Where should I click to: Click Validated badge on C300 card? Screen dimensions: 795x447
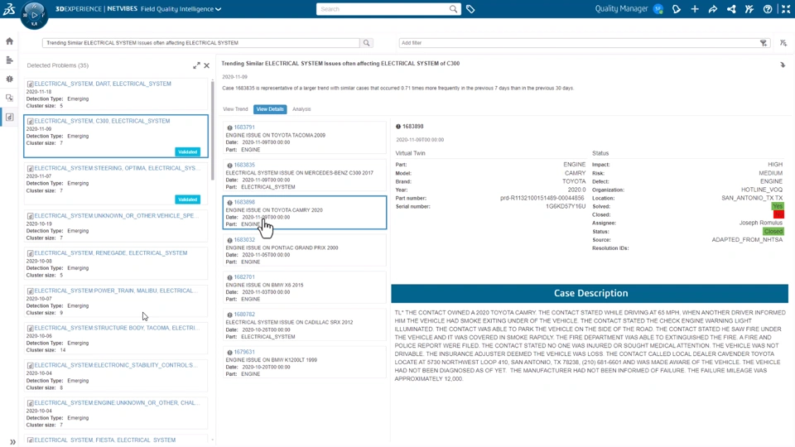point(188,152)
